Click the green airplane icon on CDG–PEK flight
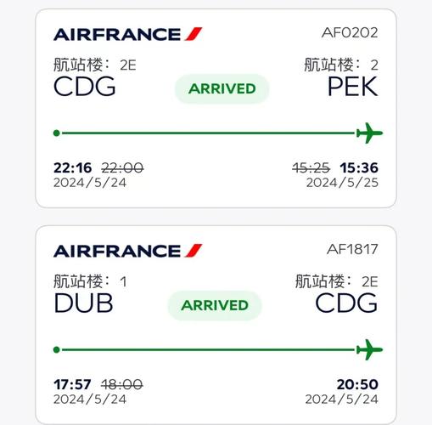Image resolution: width=432 pixels, height=425 pixels. 369,133
